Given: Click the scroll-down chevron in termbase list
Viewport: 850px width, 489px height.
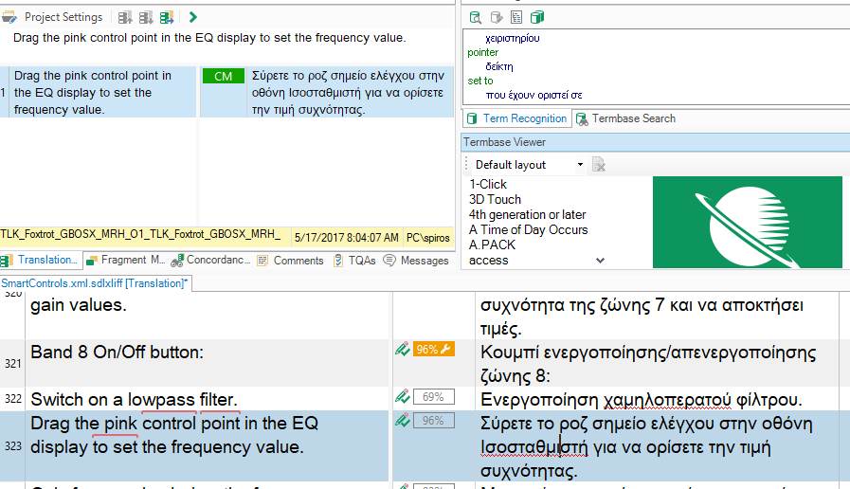Looking at the screenshot, I should pyautogui.click(x=600, y=261).
